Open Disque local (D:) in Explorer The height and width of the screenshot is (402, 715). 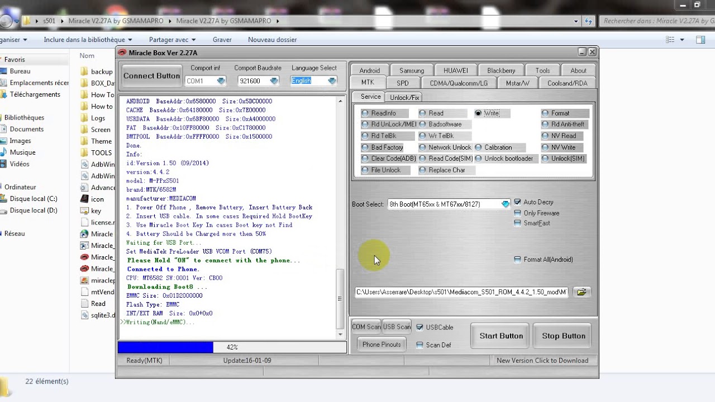click(33, 210)
